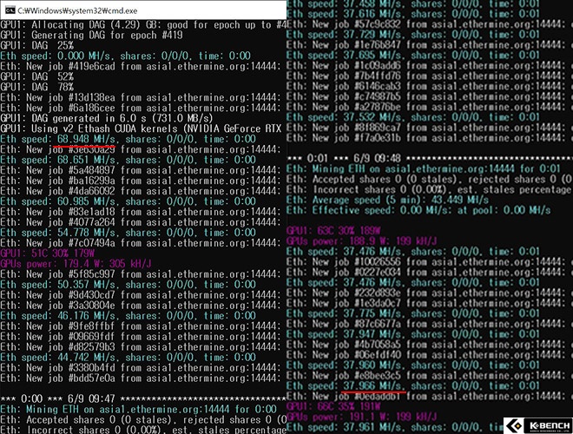Image resolution: width=573 pixels, height=434 pixels.
Task: Click the New job #4077a264 line
Action: [x=141, y=222]
